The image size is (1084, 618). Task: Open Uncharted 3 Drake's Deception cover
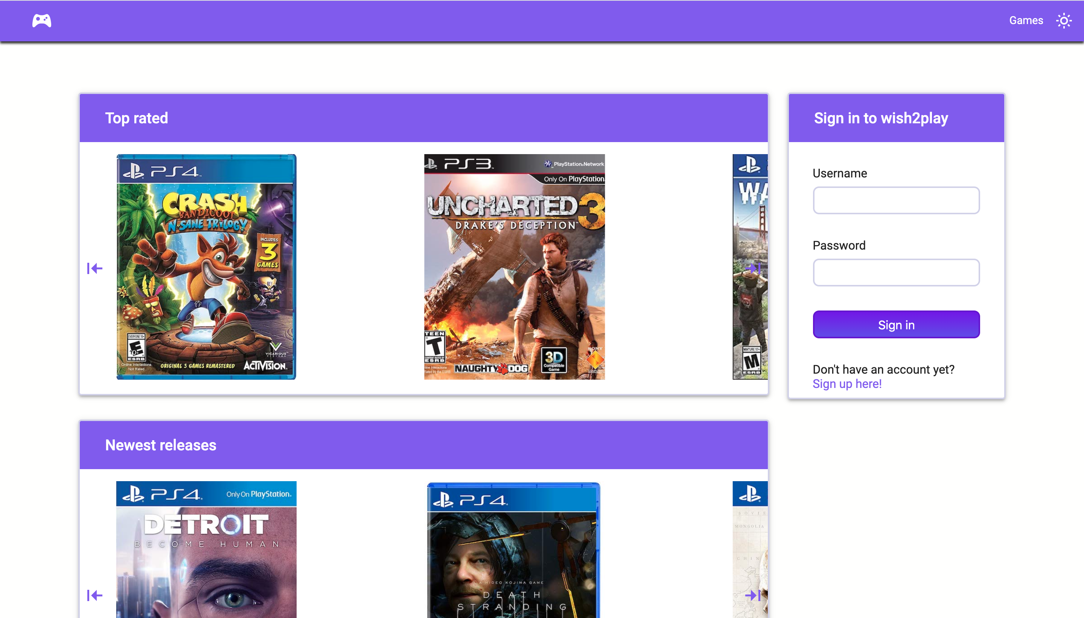[514, 267]
